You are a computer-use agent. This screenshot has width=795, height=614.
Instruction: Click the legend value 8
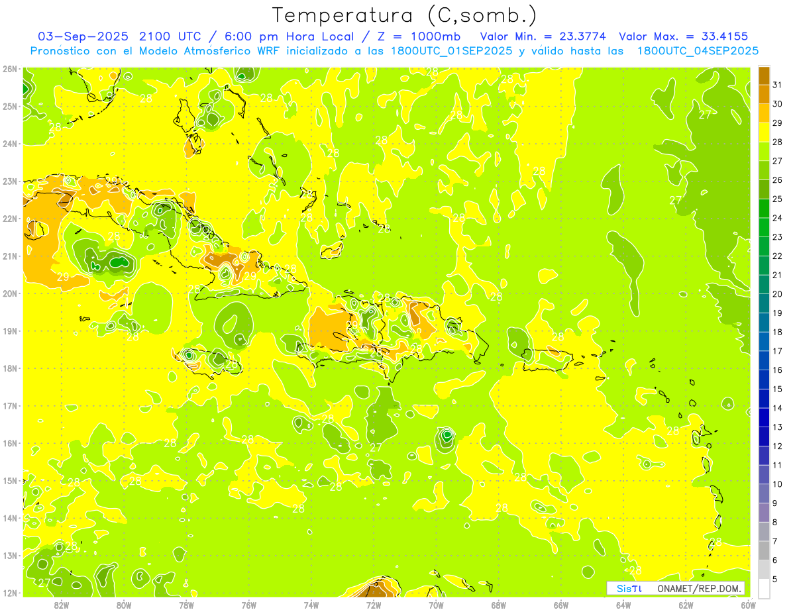[776, 522]
